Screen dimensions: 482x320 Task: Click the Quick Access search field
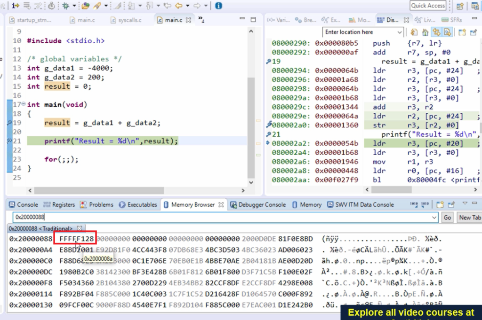[x=428, y=6]
